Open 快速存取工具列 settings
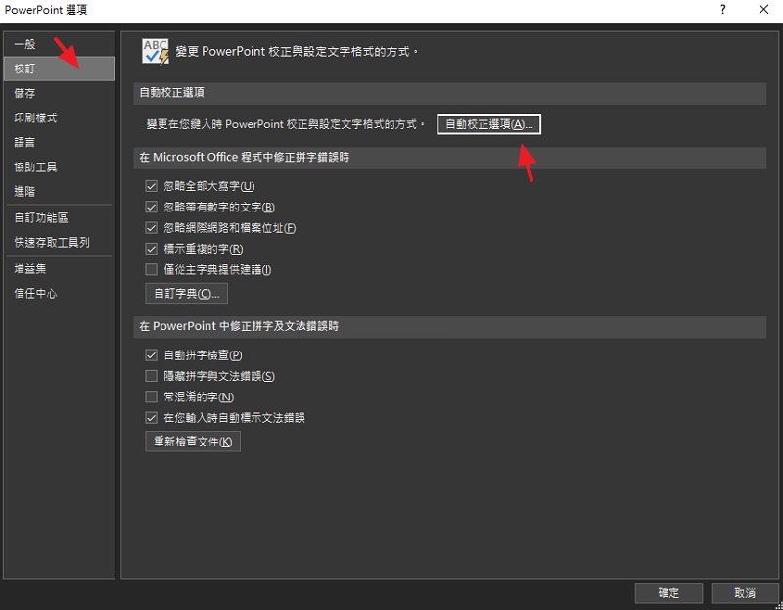This screenshot has width=783, height=610. [x=59, y=242]
